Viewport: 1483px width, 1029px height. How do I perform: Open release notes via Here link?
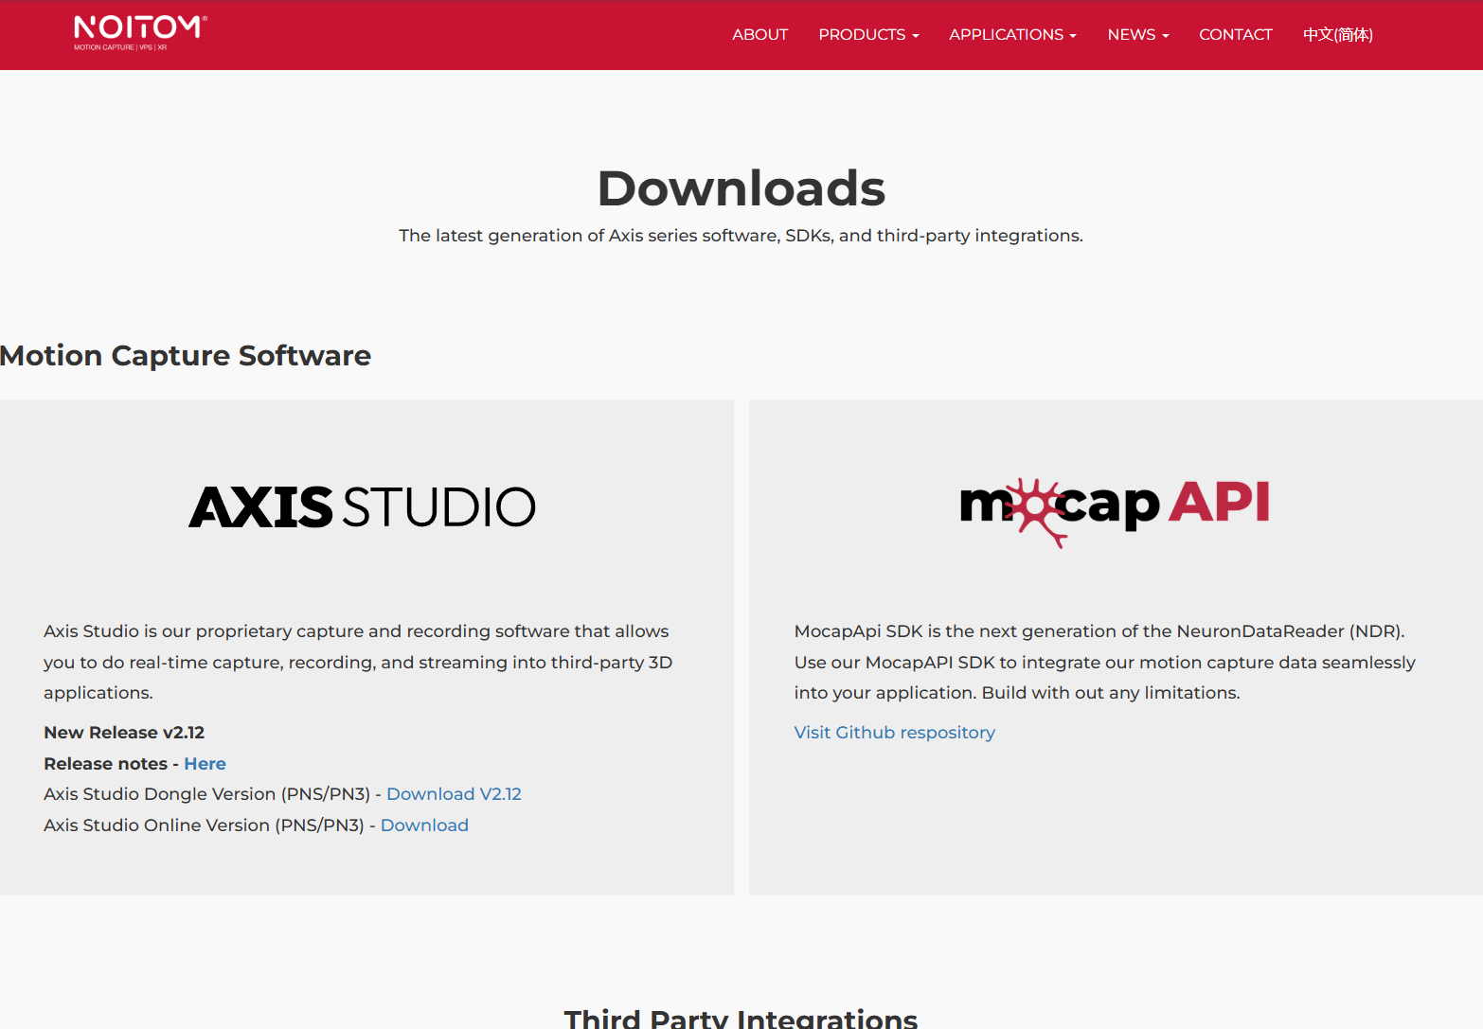(205, 764)
